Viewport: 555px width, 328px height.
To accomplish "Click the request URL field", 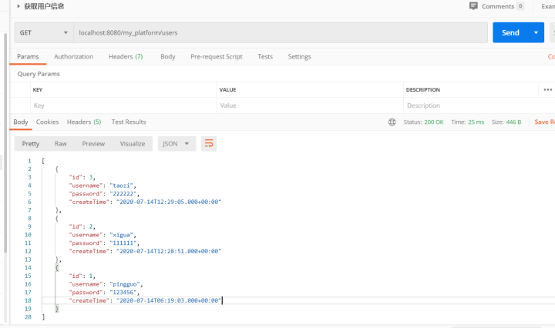I will [281, 32].
